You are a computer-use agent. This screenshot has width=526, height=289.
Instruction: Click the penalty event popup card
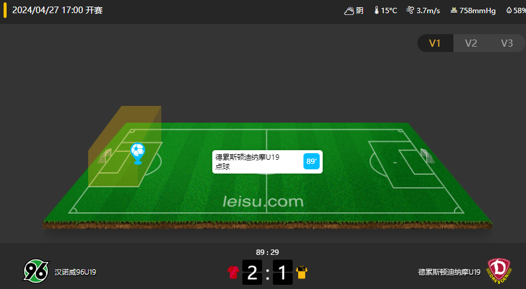click(267, 162)
